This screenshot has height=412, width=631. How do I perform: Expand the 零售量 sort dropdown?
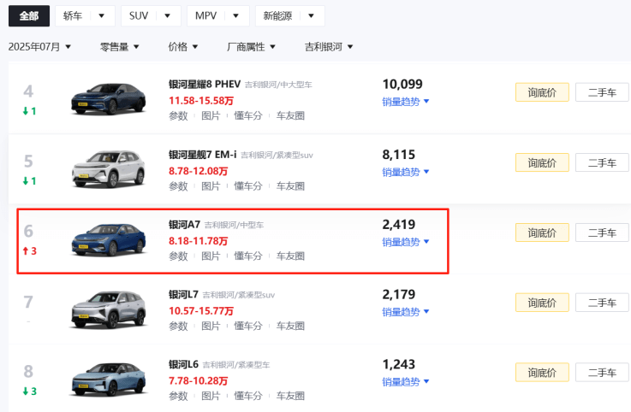(x=119, y=47)
